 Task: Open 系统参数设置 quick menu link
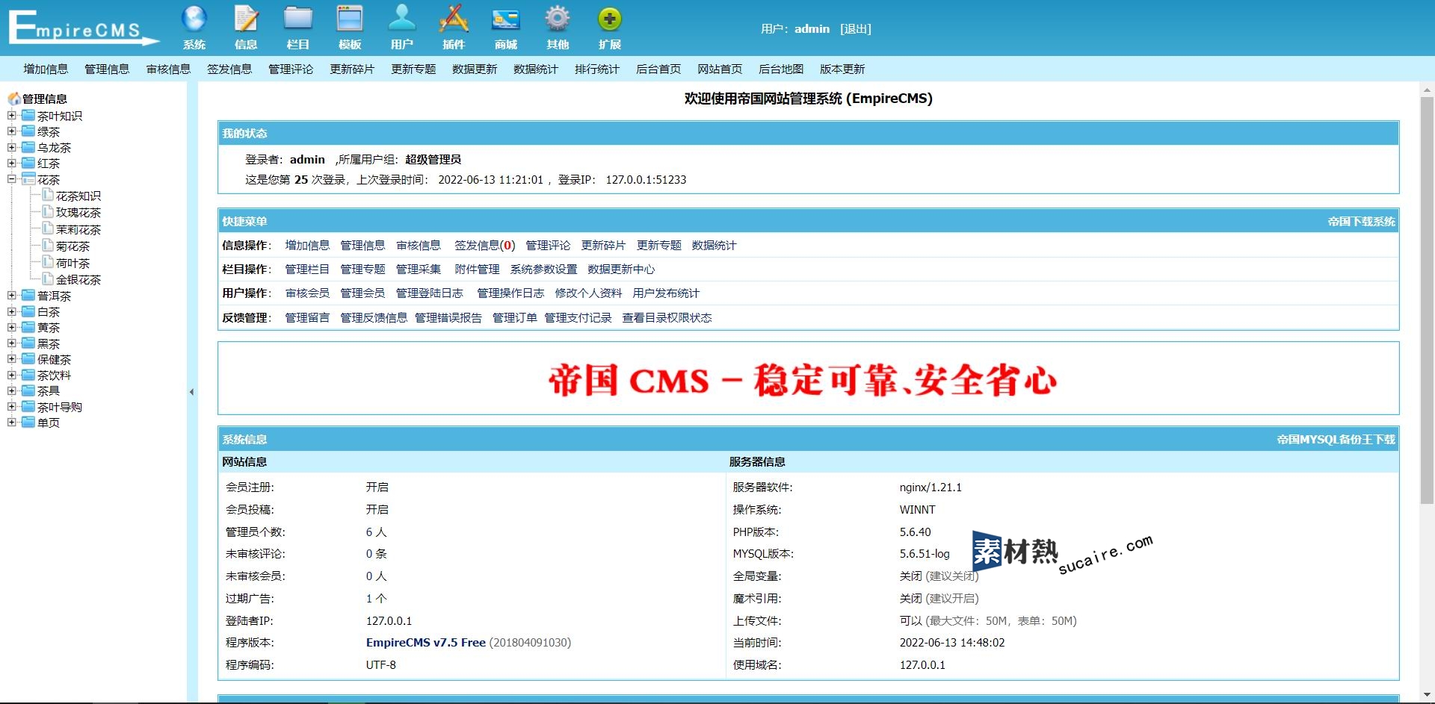click(543, 270)
